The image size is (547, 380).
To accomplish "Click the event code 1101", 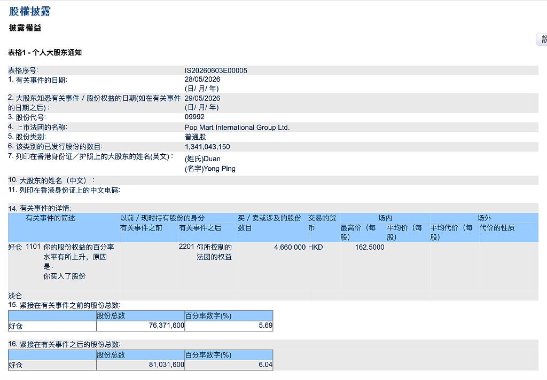I will [33, 247].
